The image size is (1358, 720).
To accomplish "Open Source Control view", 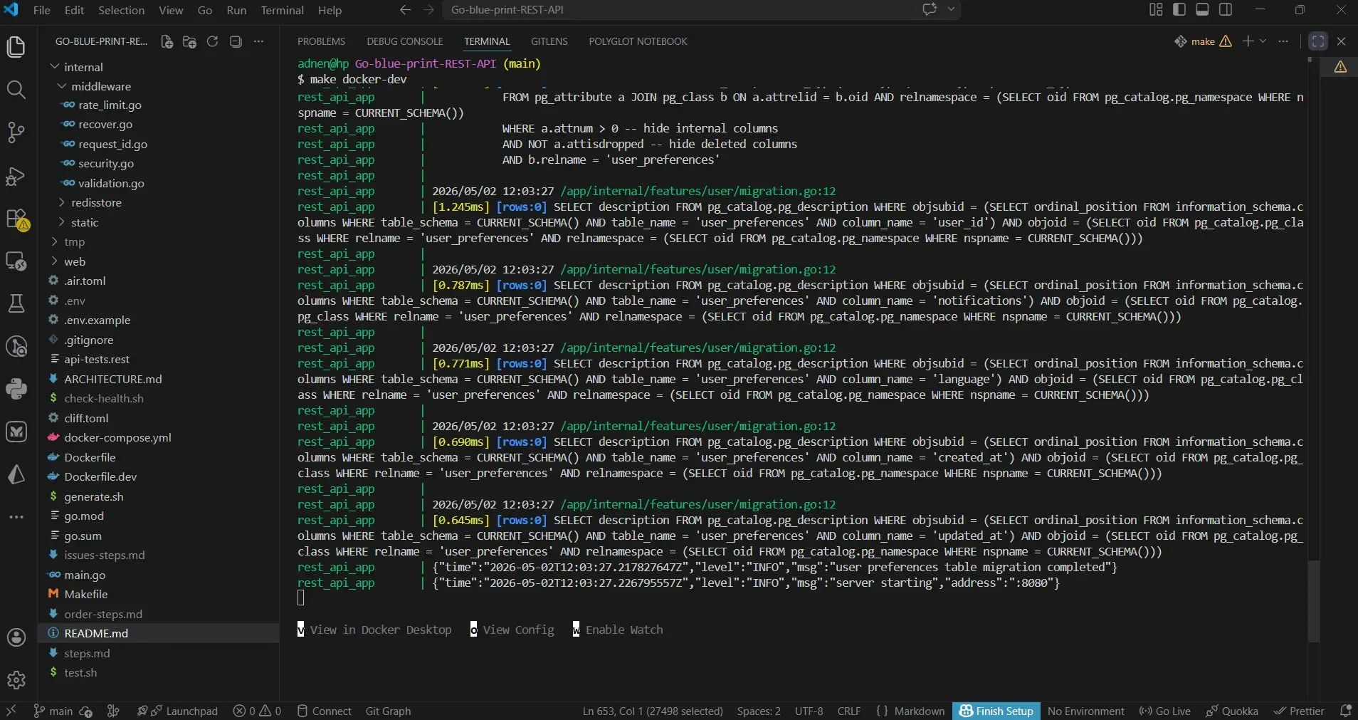I will (16, 132).
